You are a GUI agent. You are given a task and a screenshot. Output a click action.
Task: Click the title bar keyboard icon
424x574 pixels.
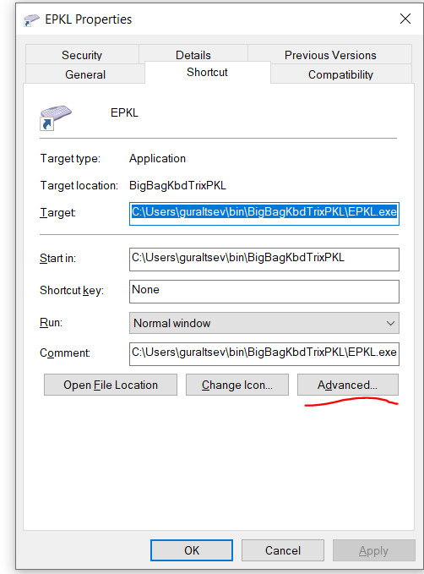tap(31, 19)
